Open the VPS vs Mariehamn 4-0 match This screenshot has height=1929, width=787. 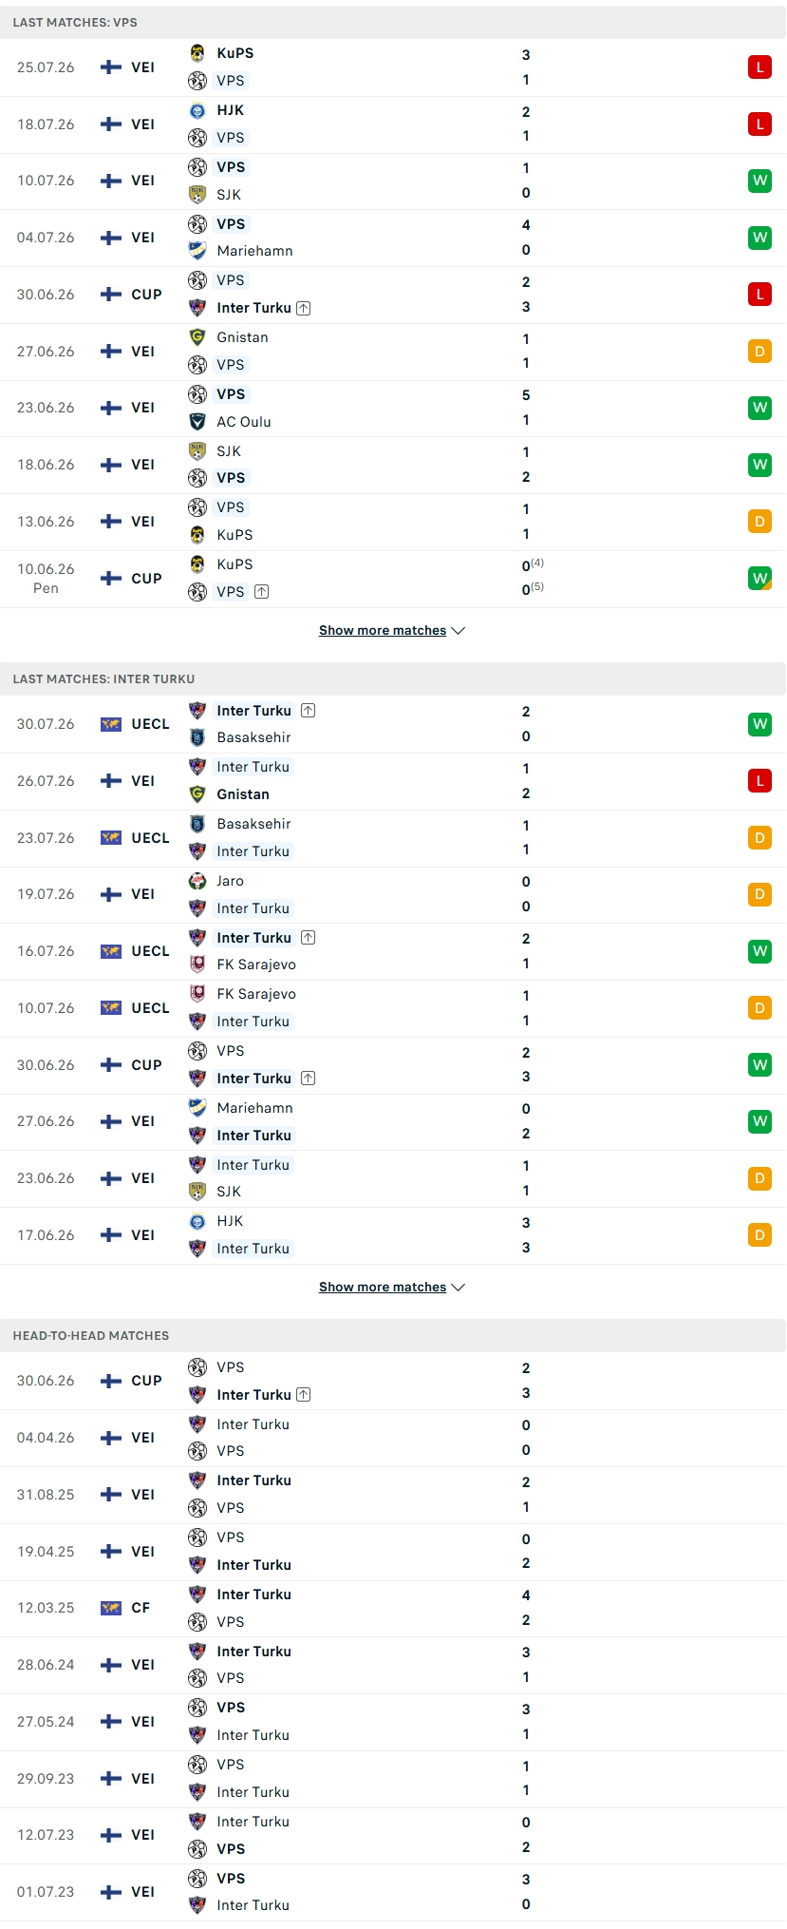[393, 238]
